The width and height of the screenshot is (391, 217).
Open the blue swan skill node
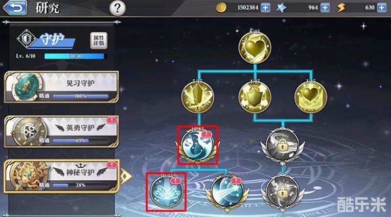198,145
